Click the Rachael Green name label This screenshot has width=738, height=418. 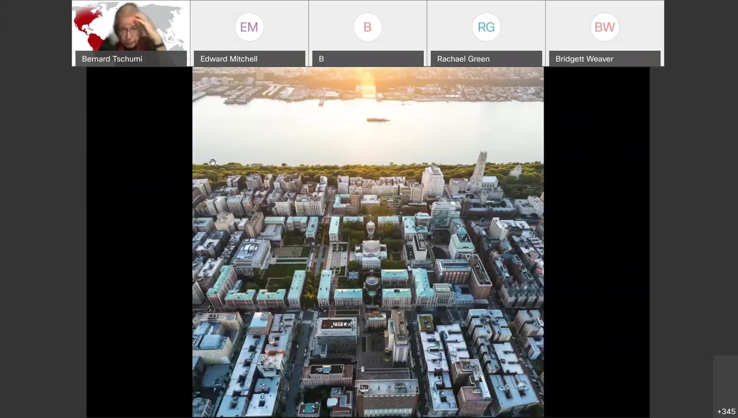tap(463, 59)
